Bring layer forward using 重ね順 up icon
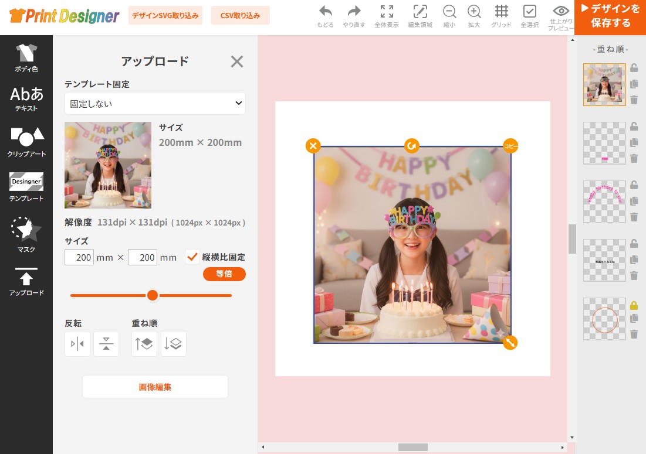This screenshot has height=454, width=646. [144, 344]
